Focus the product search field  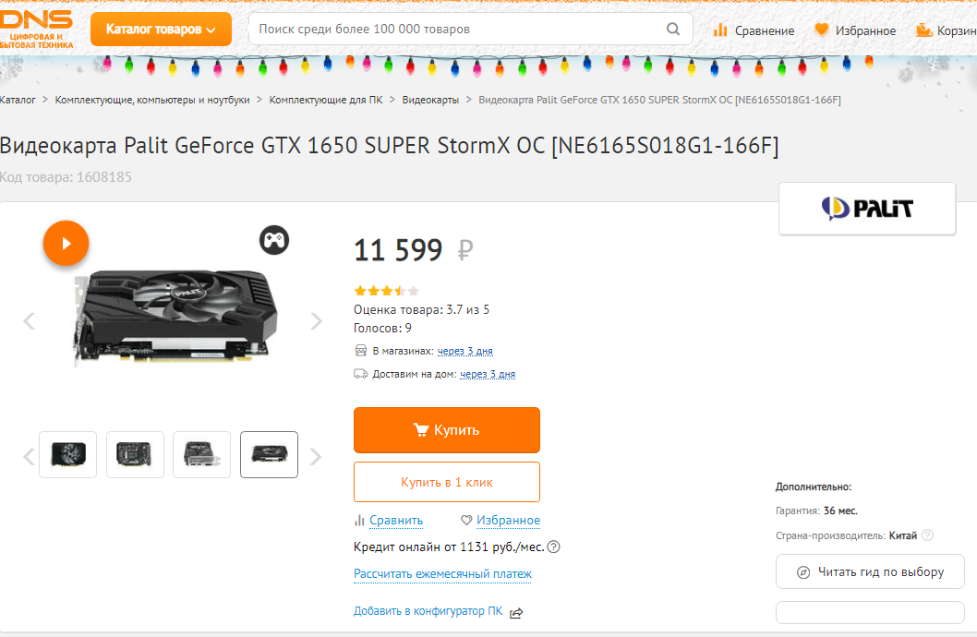point(470,29)
